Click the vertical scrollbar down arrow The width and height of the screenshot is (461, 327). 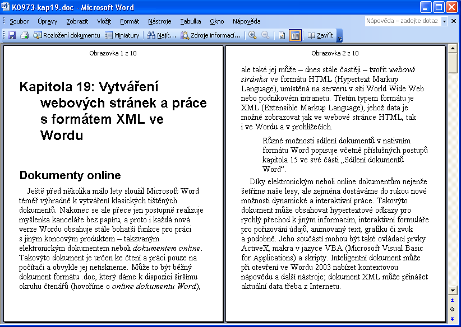click(x=453, y=290)
